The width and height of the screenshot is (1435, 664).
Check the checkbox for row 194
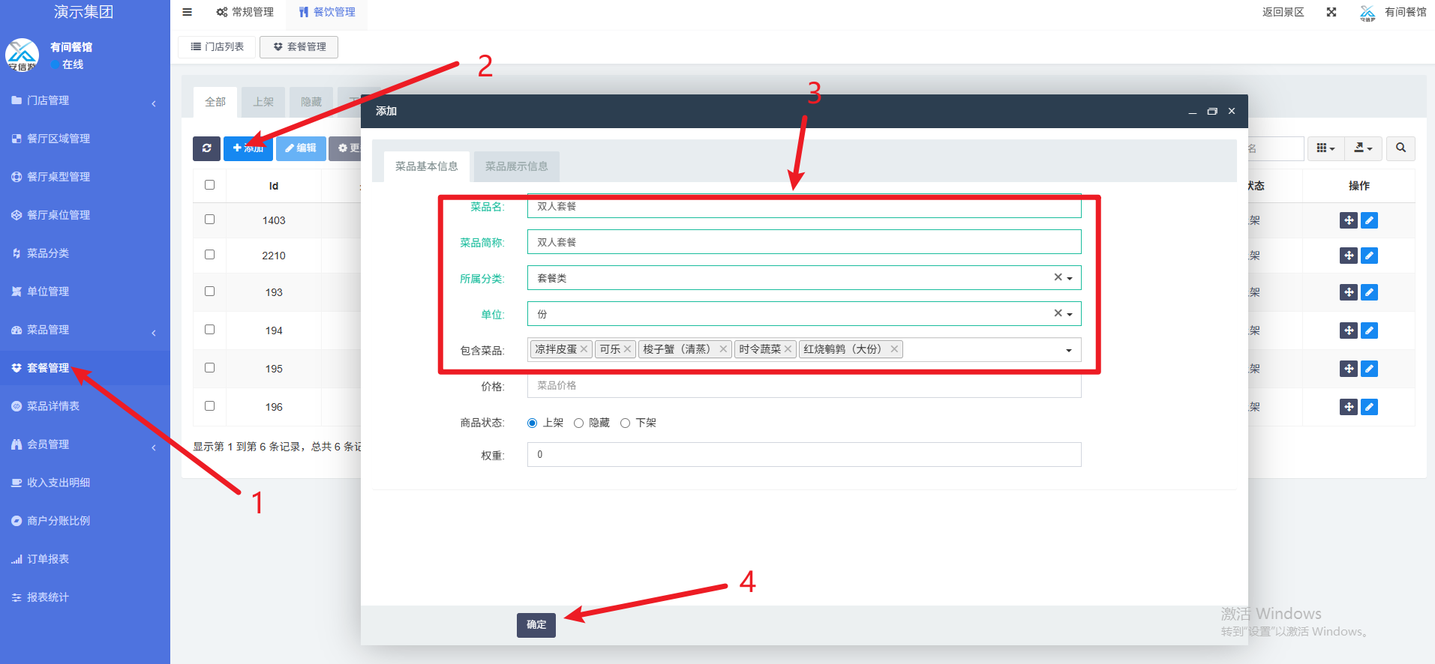(209, 330)
